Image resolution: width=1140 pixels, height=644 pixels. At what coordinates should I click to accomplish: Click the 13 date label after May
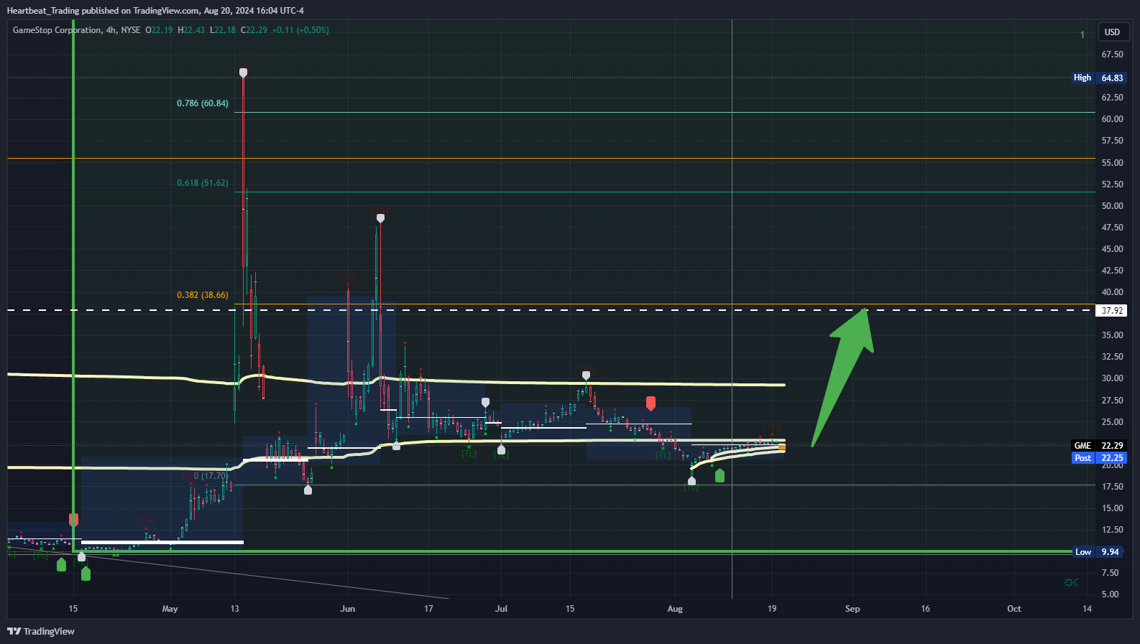pyautogui.click(x=235, y=609)
